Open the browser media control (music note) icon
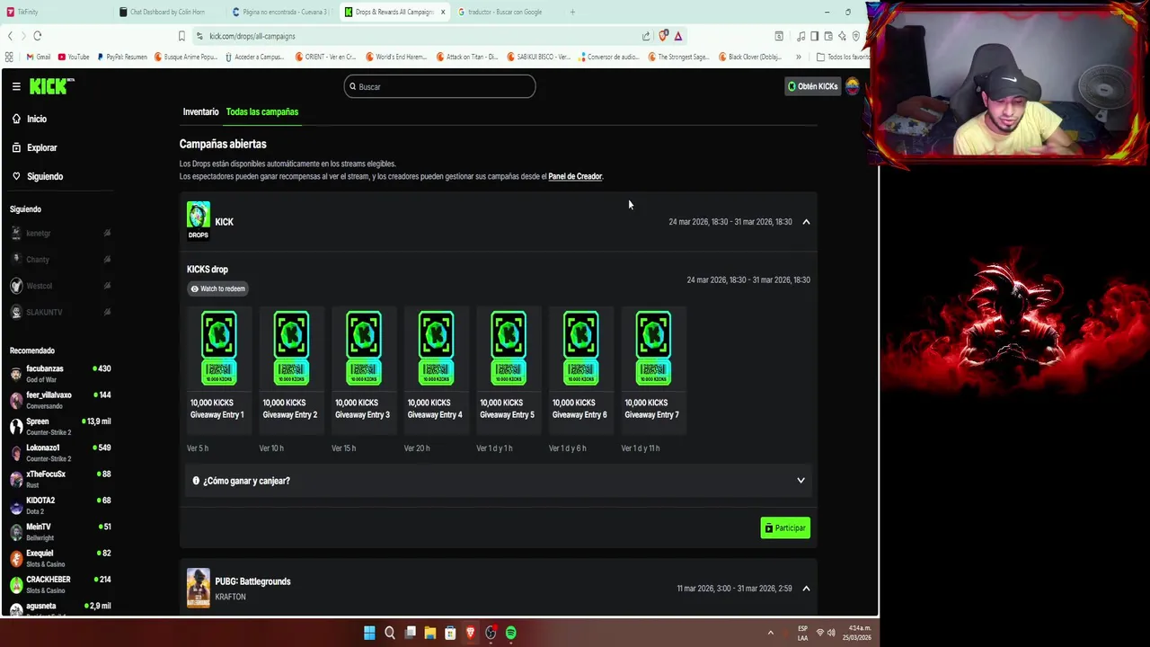The image size is (1150, 647). (x=801, y=36)
